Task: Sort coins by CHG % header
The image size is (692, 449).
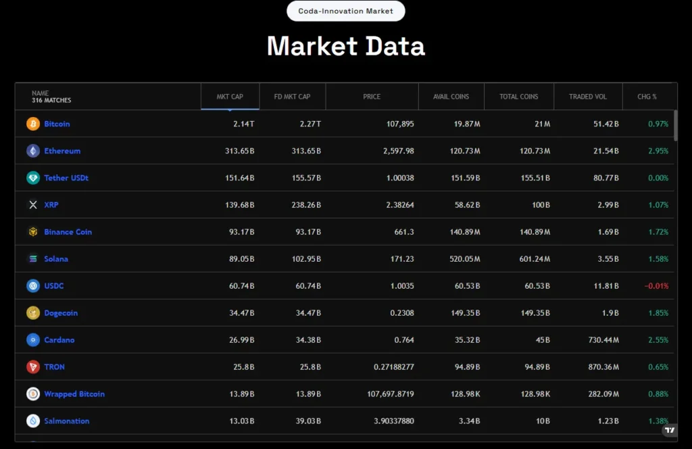Action: click(x=647, y=96)
